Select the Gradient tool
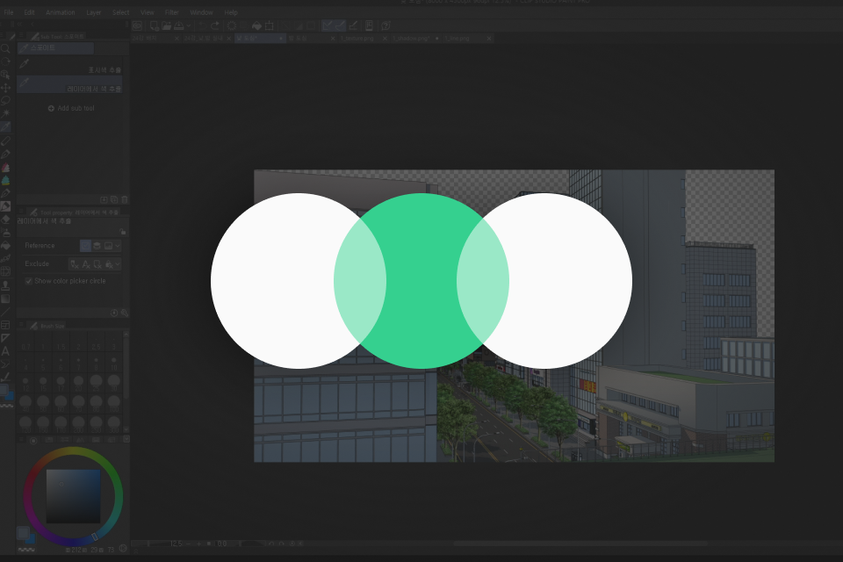The width and height of the screenshot is (843, 562). tap(5, 299)
